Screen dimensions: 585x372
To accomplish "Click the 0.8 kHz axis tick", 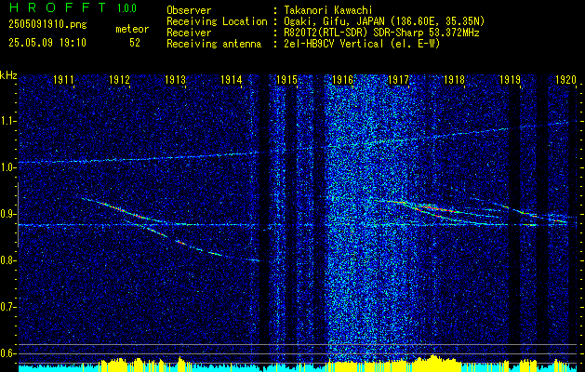I will click(7, 260).
